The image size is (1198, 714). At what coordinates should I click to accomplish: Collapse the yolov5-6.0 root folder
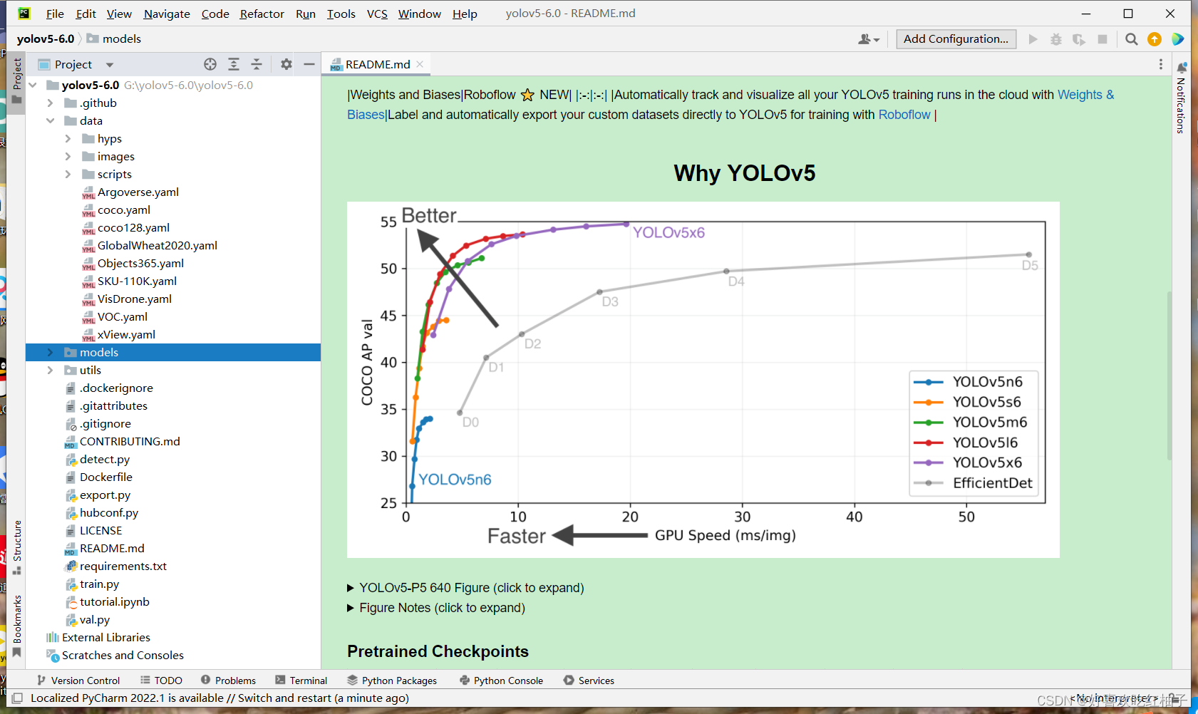pos(33,85)
